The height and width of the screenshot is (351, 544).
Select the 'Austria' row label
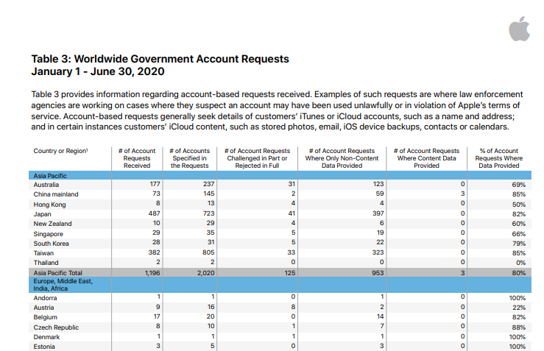43,308
